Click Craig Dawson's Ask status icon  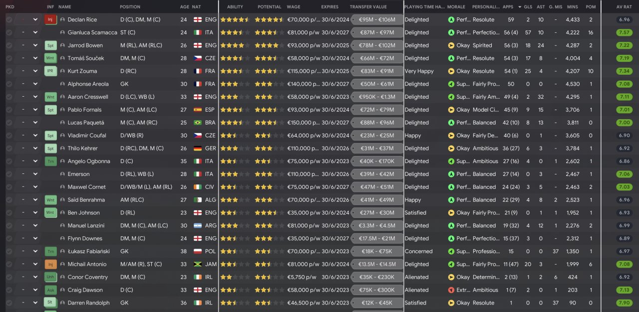click(x=50, y=290)
